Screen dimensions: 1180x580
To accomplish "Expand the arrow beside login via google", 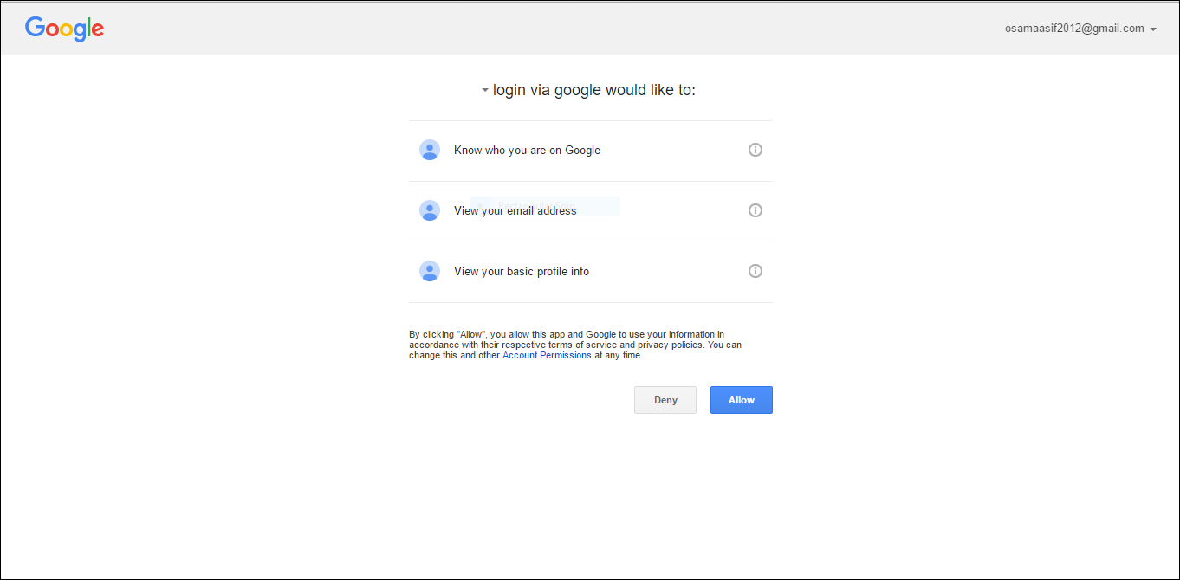I will (x=485, y=90).
